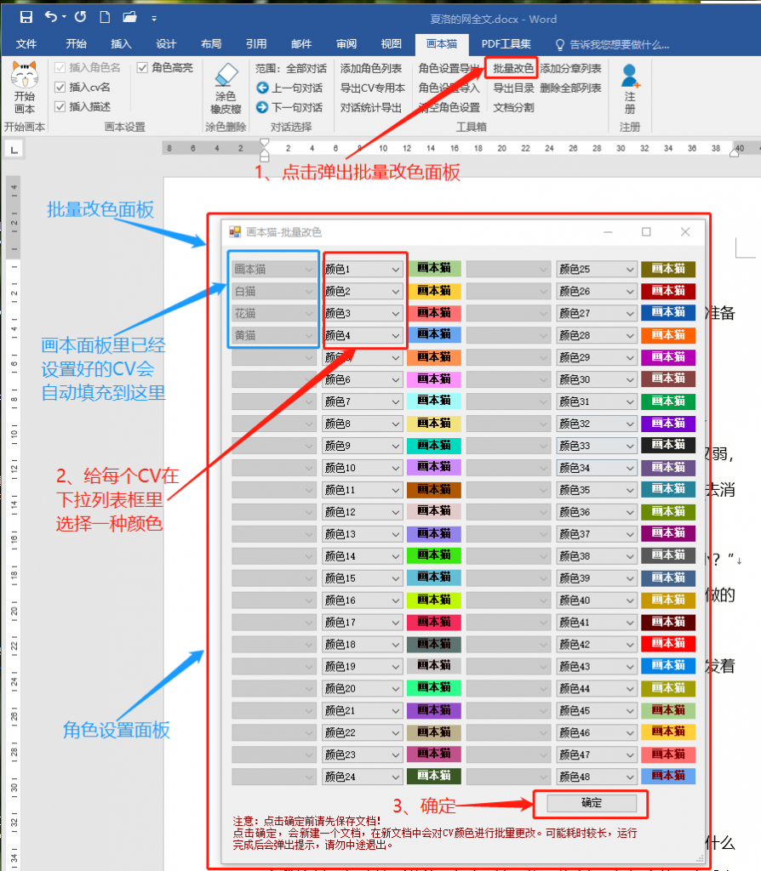Open the 颜色1 dropdown

click(x=363, y=269)
